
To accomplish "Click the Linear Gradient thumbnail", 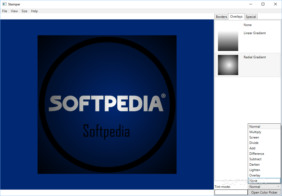I will click(x=228, y=41).
